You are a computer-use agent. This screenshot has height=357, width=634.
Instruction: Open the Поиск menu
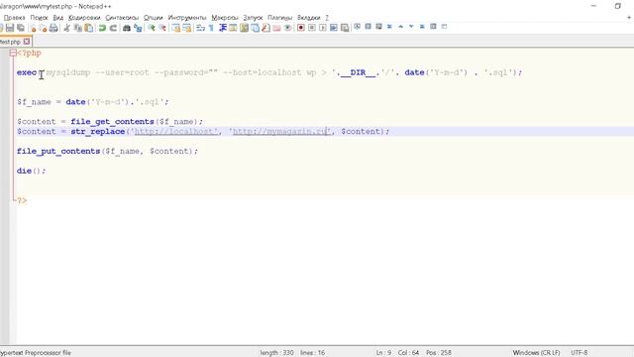39,18
